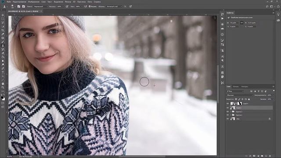Open the Actions panel play icon
The width and height of the screenshot is (281, 158).
click(x=223, y=18)
